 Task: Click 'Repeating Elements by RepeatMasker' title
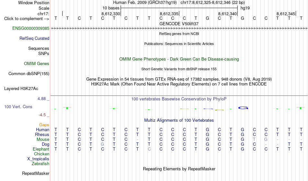coord(179,169)
